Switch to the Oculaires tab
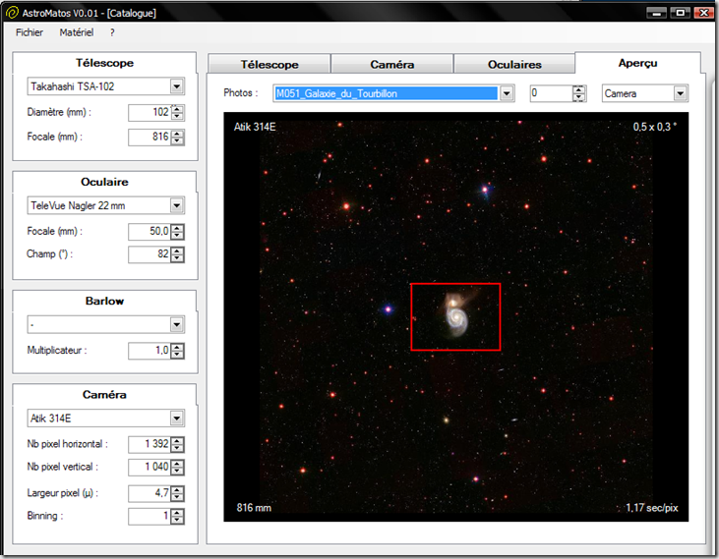Screen dimensions: 719x559 coord(514,64)
